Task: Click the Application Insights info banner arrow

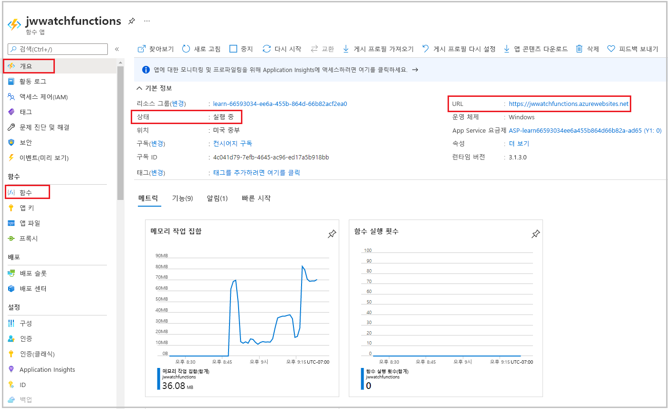Action: point(415,70)
